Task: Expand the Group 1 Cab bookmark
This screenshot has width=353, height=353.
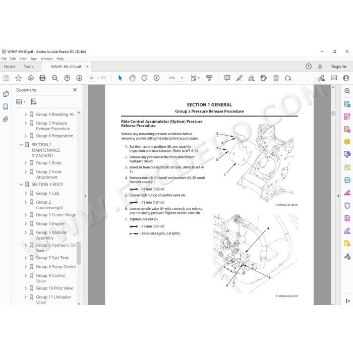Action: (x=25, y=193)
